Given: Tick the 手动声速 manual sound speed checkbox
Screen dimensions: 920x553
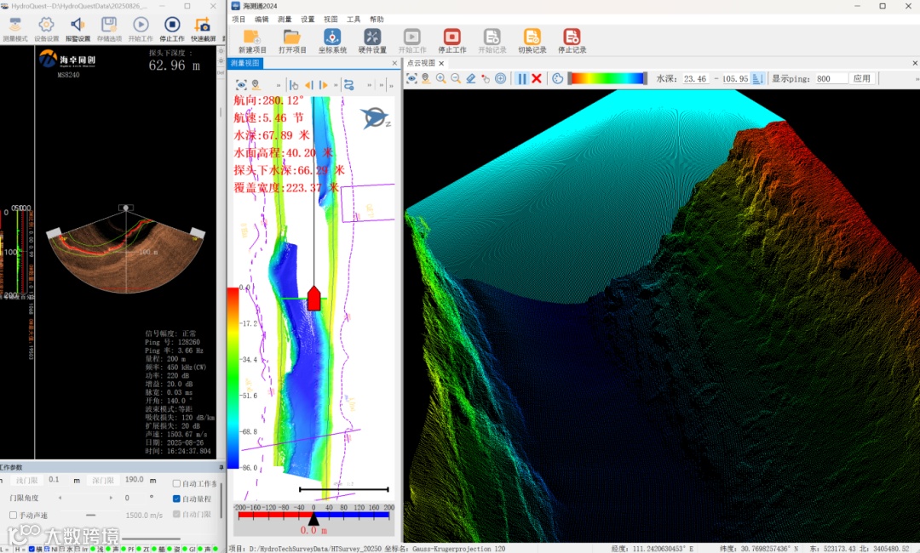Looking at the screenshot, I should pos(13,515).
